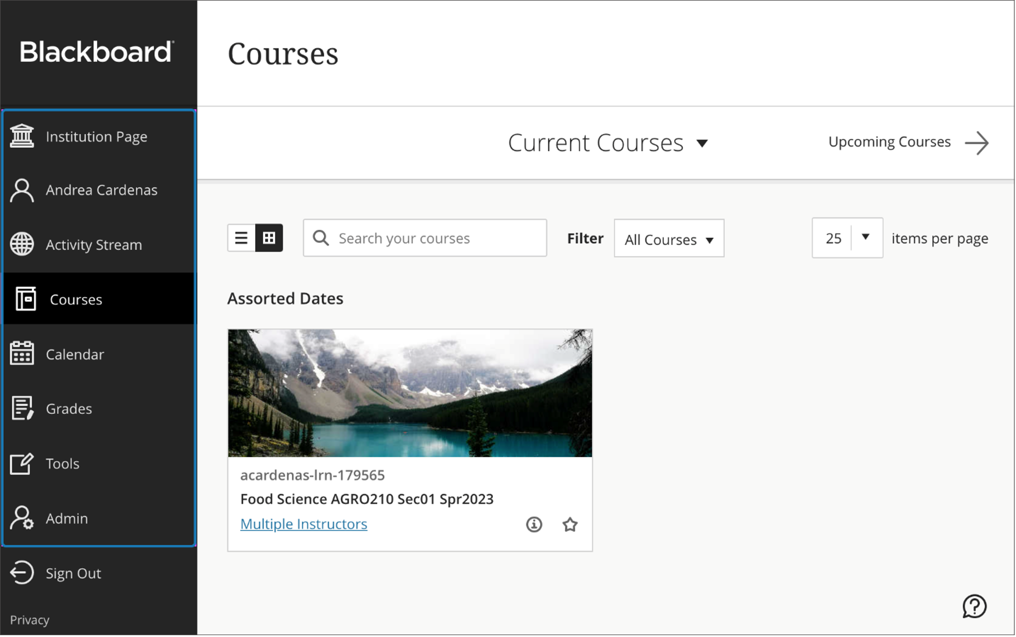Click the Calendar icon in sidebar
The height and width of the screenshot is (637, 1016).
click(x=22, y=353)
